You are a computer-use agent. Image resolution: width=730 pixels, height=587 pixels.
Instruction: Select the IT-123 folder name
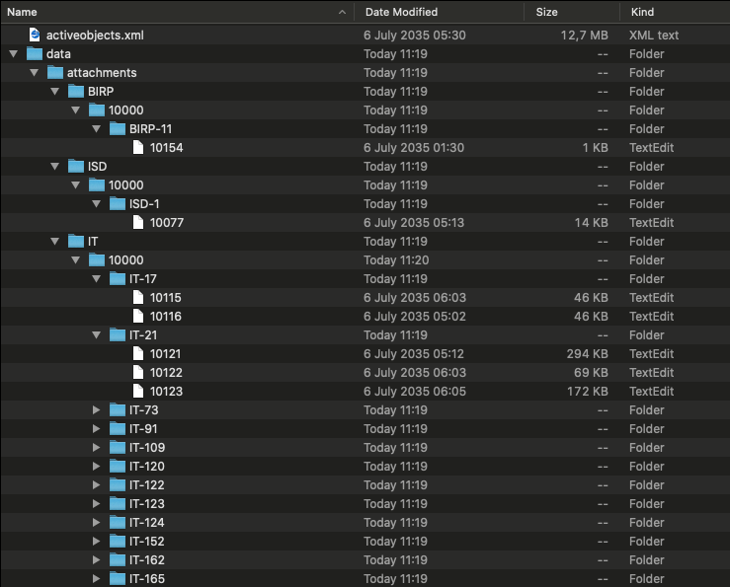(x=146, y=504)
